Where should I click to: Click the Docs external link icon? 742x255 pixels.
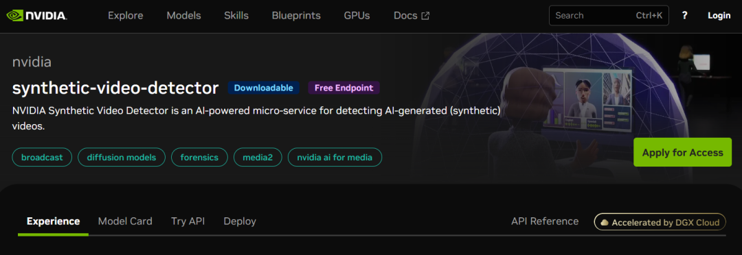coord(425,16)
